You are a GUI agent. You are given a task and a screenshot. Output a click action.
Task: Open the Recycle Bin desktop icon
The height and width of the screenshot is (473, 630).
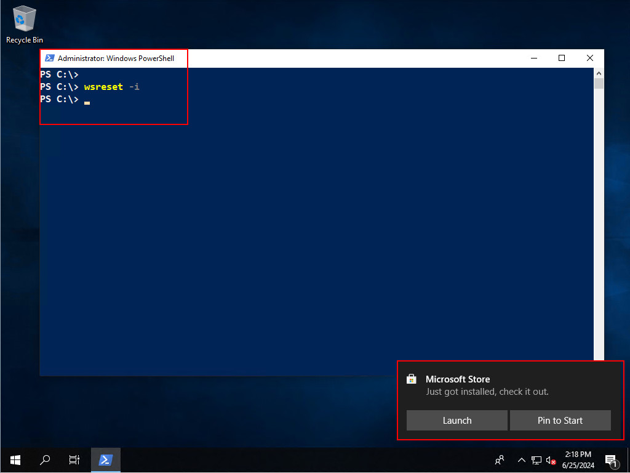click(x=25, y=25)
